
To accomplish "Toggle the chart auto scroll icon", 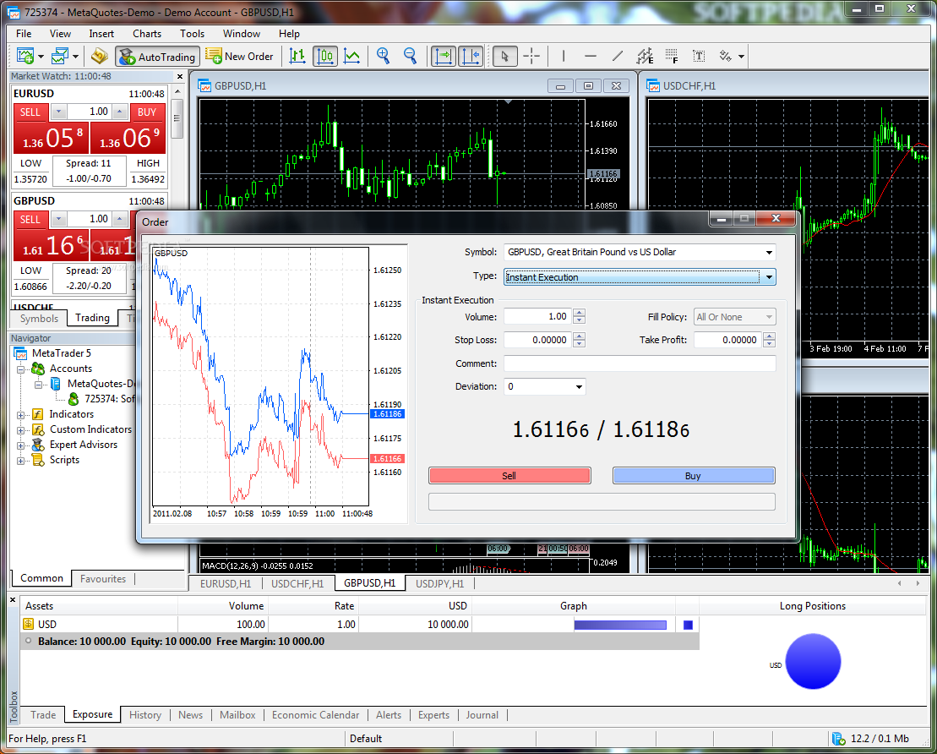I will [444, 56].
